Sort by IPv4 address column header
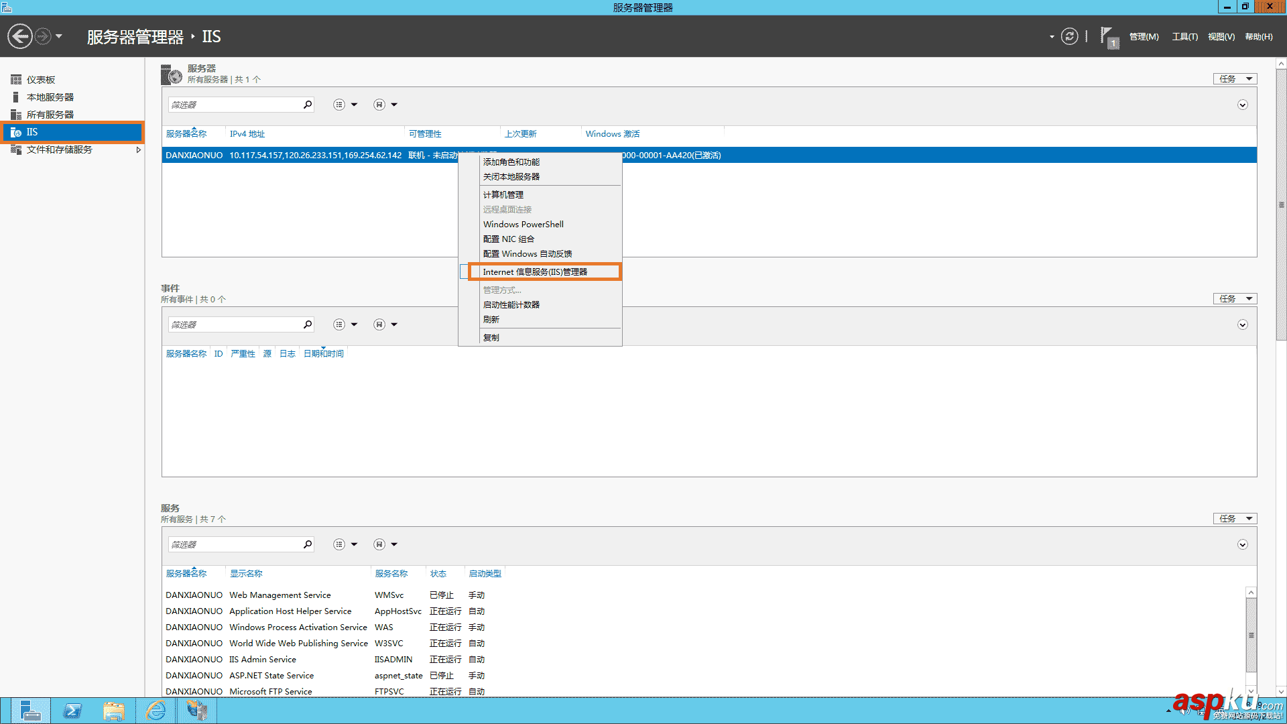The width and height of the screenshot is (1287, 724). (x=247, y=134)
